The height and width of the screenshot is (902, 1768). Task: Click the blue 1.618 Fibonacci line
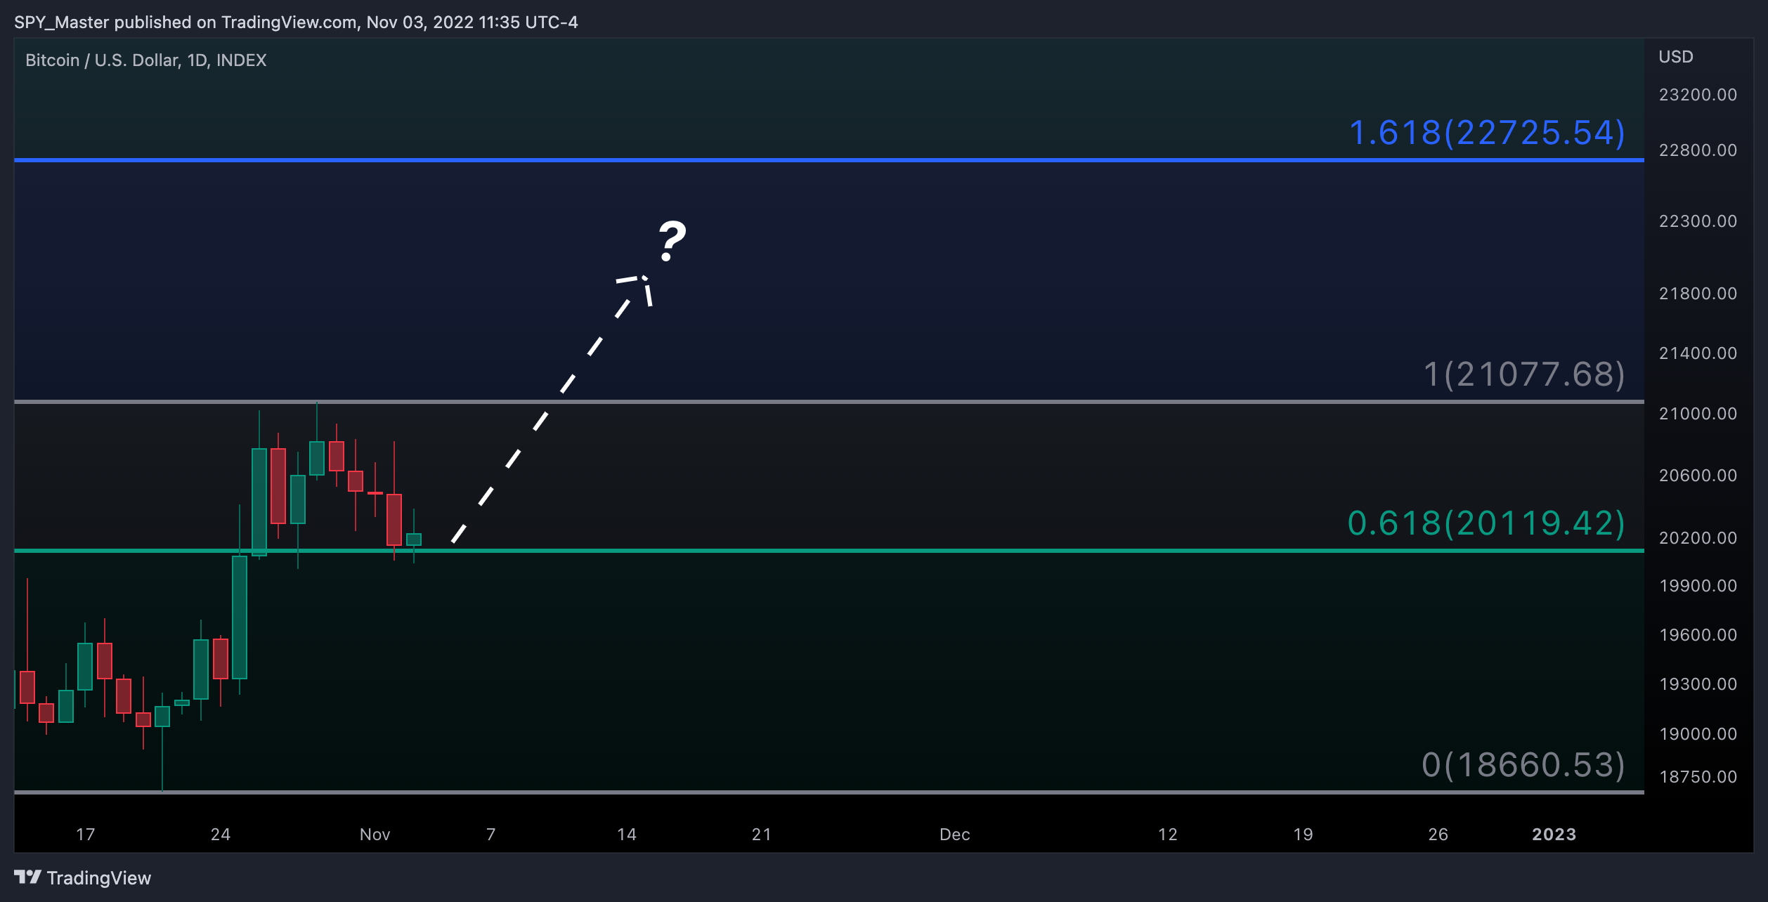pos(829,160)
